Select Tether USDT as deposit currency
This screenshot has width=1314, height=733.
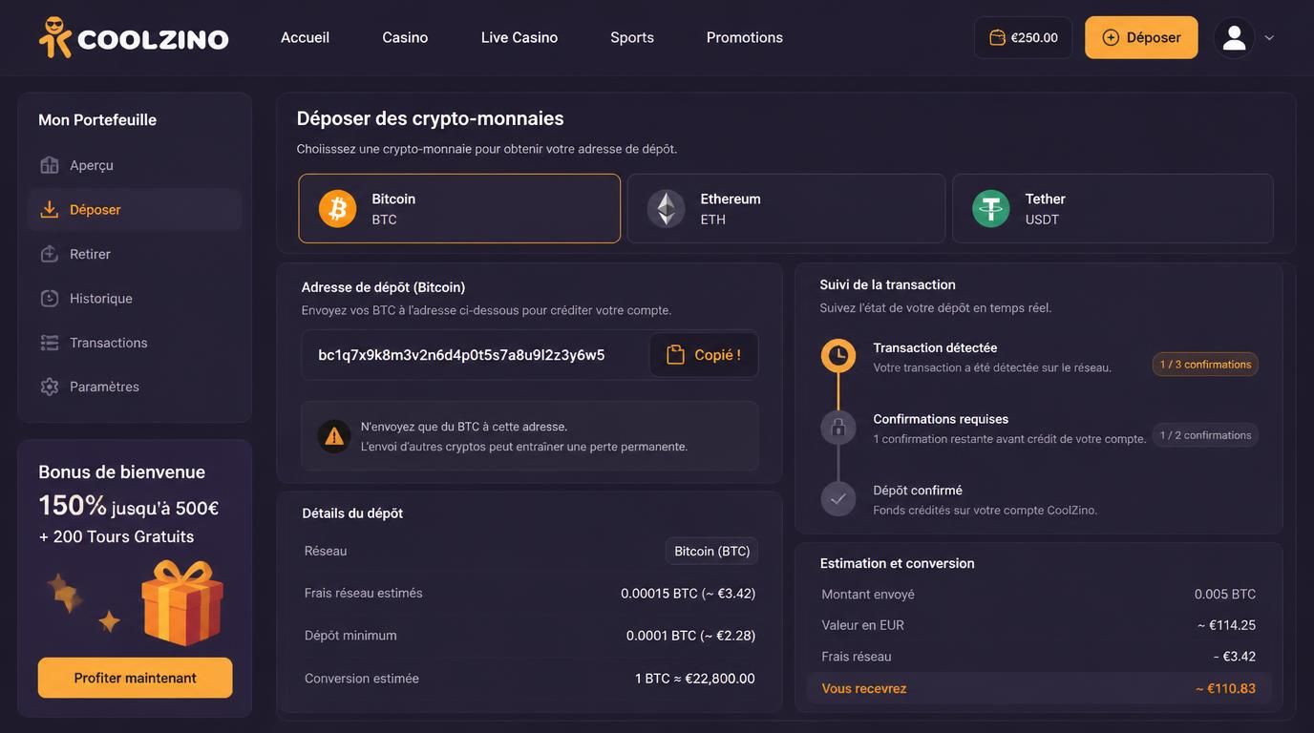tap(1113, 208)
